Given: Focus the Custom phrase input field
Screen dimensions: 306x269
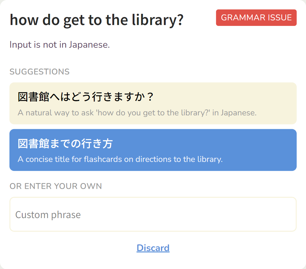Looking at the screenshot, I should point(153,214).
